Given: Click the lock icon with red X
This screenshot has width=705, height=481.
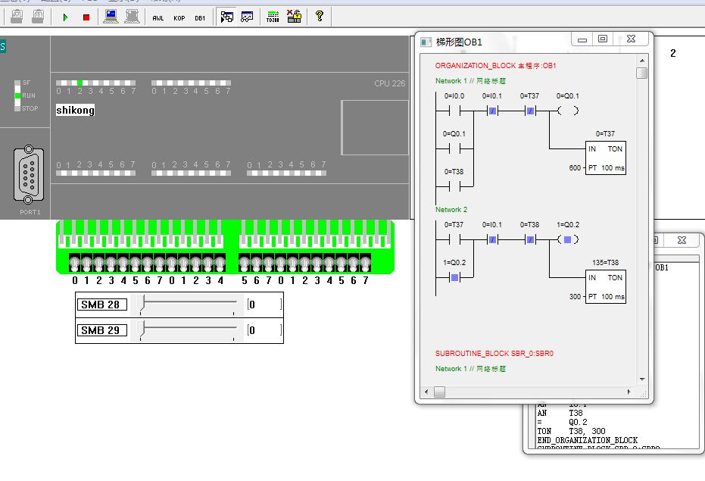Looking at the screenshot, I should (x=294, y=17).
